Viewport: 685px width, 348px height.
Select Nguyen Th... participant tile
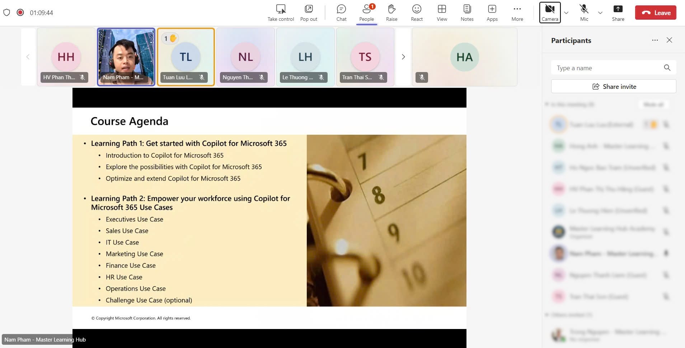[245, 57]
